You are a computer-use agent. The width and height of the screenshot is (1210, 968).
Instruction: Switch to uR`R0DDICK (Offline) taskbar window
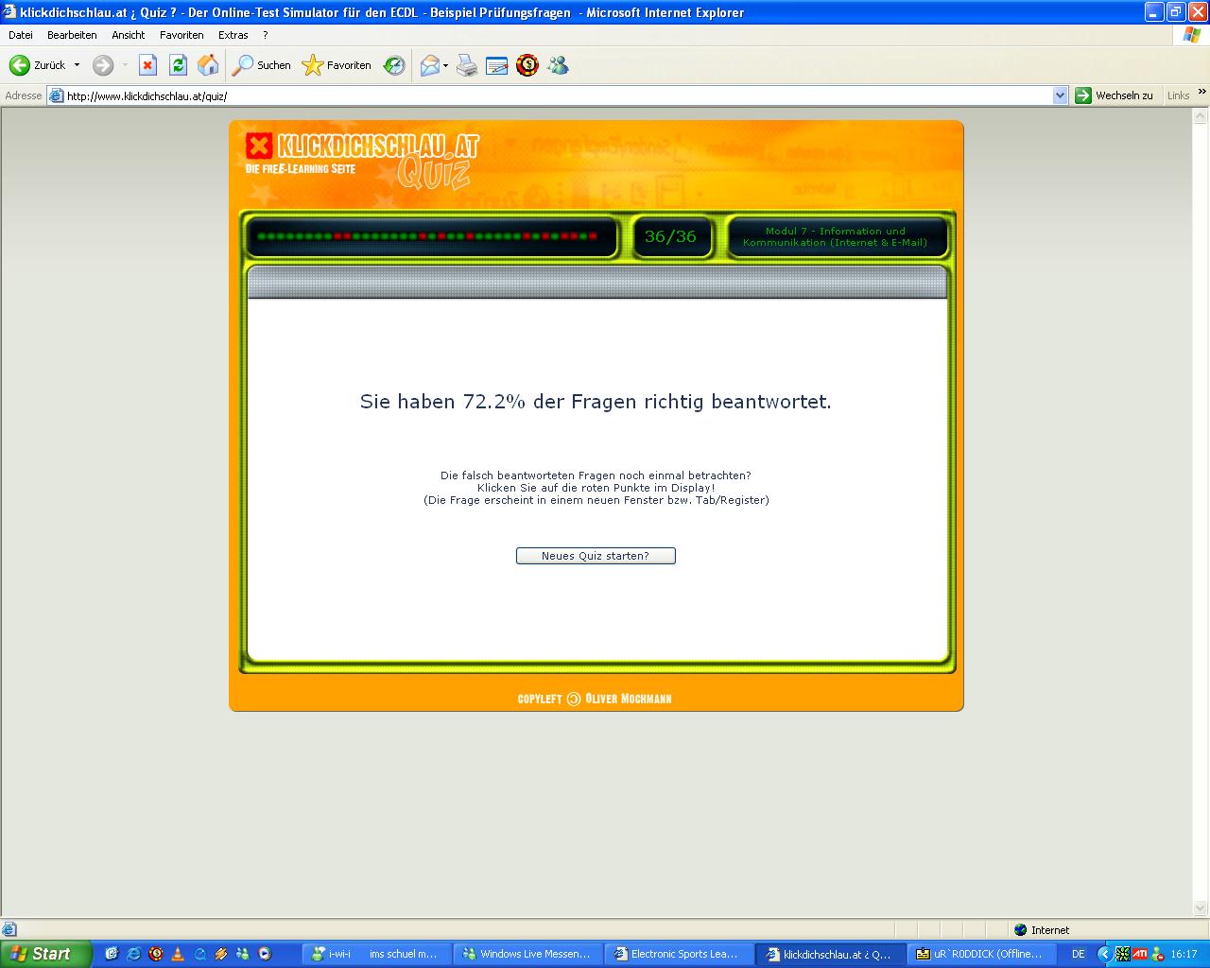(x=981, y=954)
